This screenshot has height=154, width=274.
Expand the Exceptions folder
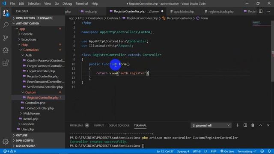[x=38, y=39]
